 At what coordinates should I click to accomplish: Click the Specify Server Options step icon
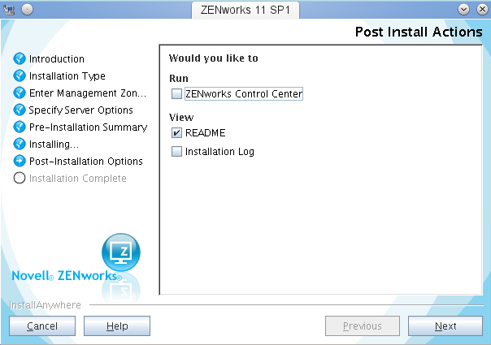point(20,110)
